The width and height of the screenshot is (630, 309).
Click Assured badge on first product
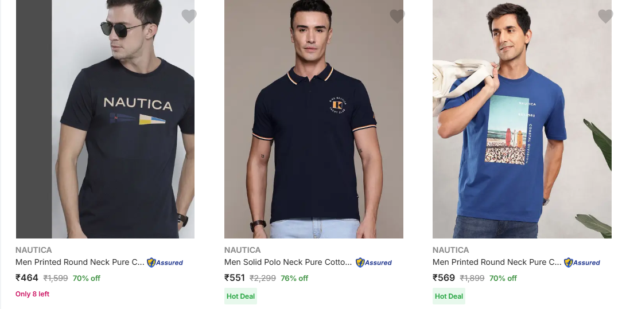(165, 263)
